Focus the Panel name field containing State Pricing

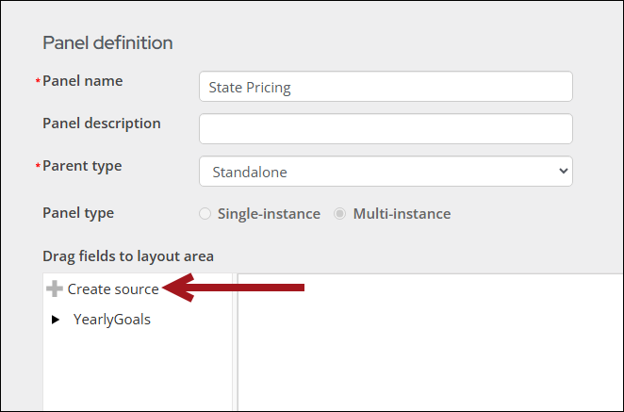coord(386,87)
